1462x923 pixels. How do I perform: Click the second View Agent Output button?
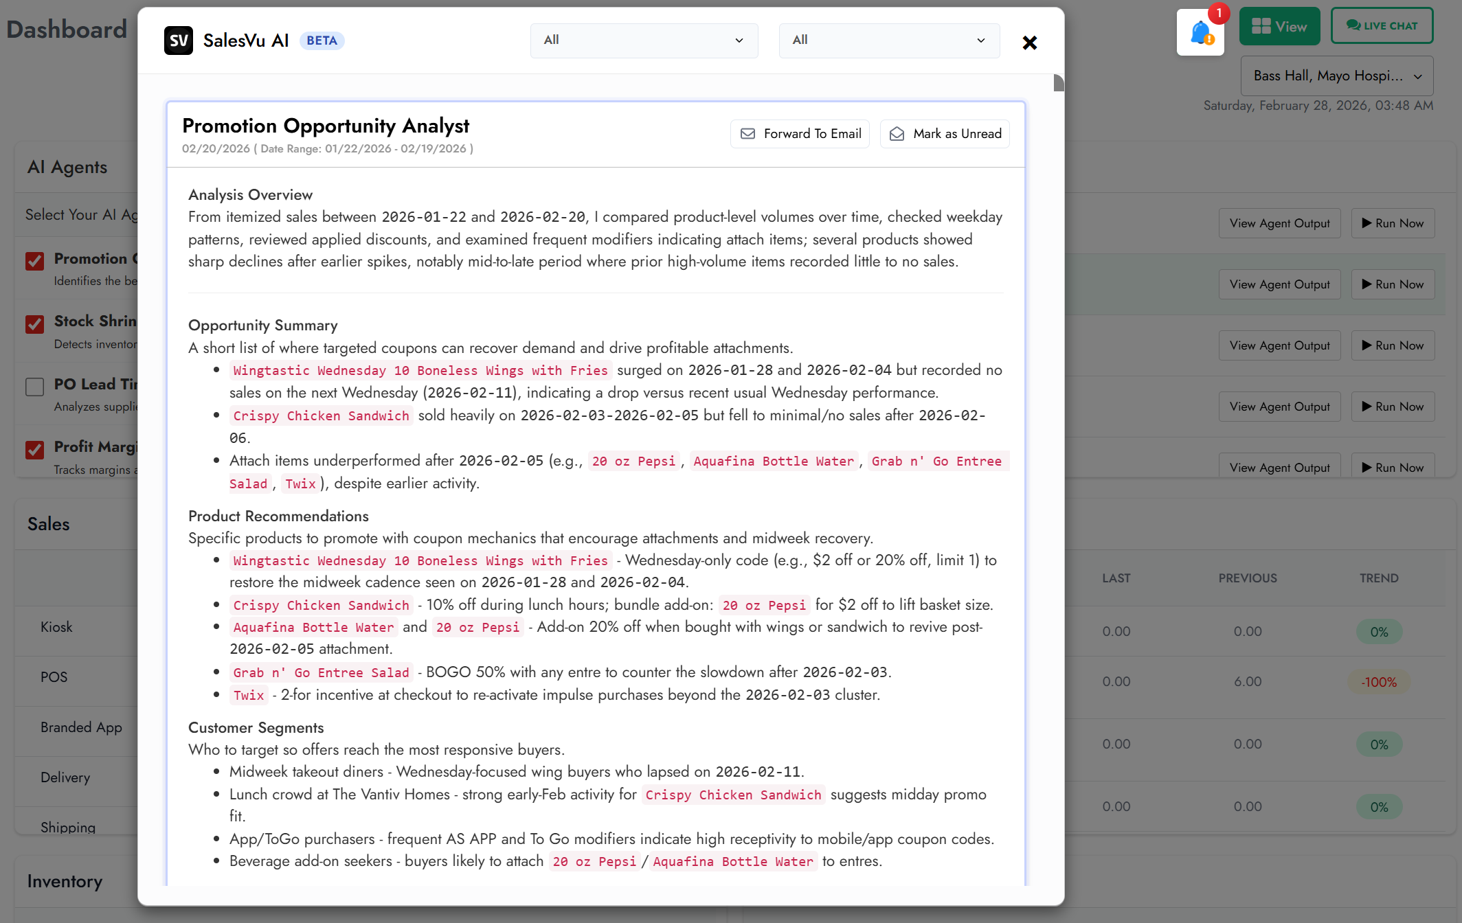coord(1279,284)
